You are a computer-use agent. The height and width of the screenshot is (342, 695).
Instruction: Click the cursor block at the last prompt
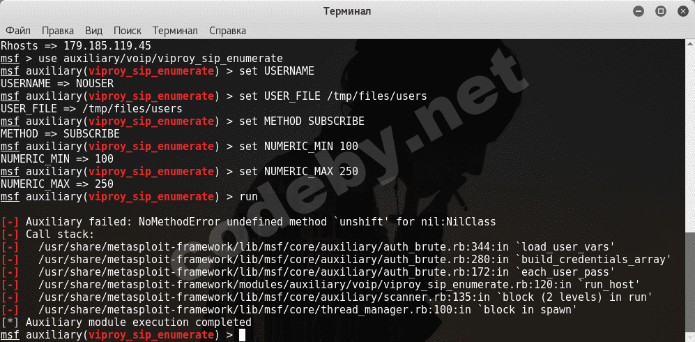(242, 335)
